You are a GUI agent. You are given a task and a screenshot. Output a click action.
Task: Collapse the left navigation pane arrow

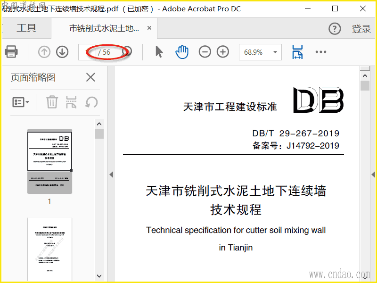[111, 175]
